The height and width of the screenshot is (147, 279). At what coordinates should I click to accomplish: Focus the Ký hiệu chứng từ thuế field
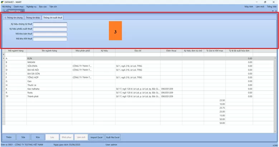[50, 24]
